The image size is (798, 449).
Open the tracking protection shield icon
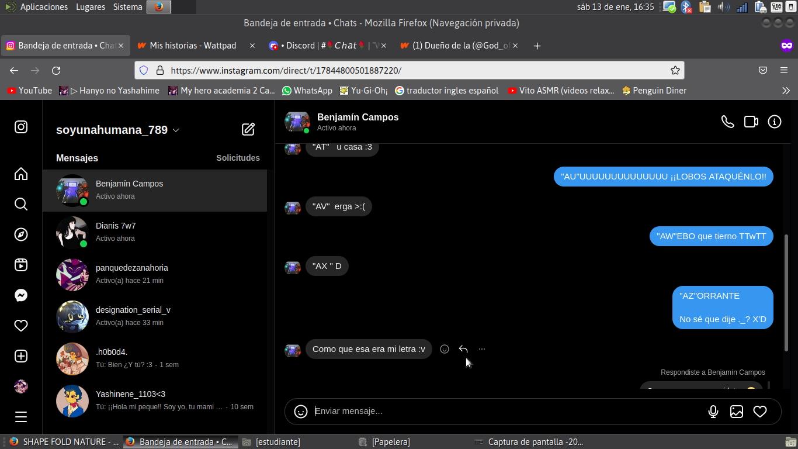point(144,71)
